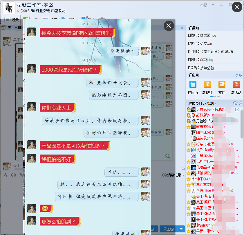
Task: Search group members with magnifier icon
Action: (x=241, y=103)
